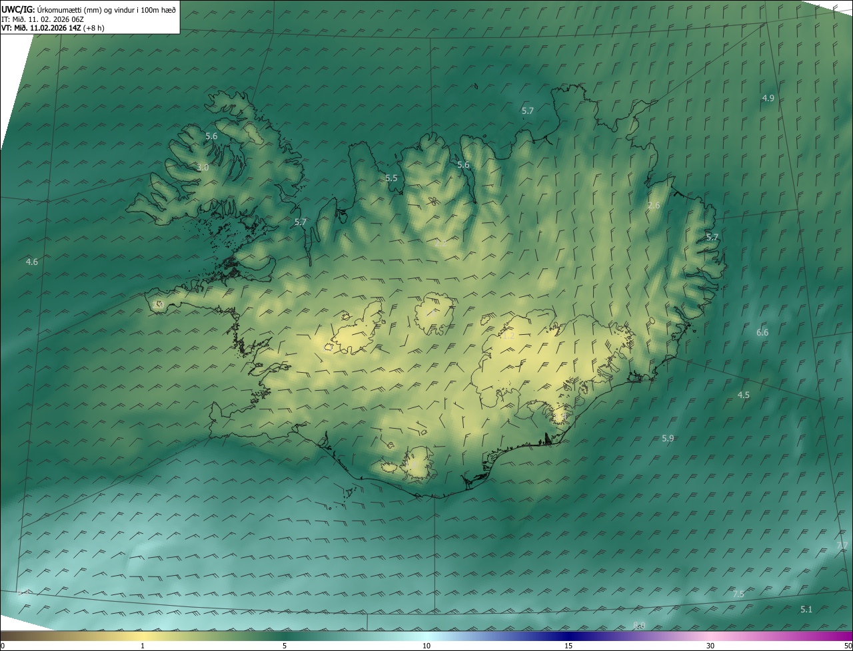853x651 pixels.
Task: Click the "50" tick on the color scale
Action: point(848,646)
